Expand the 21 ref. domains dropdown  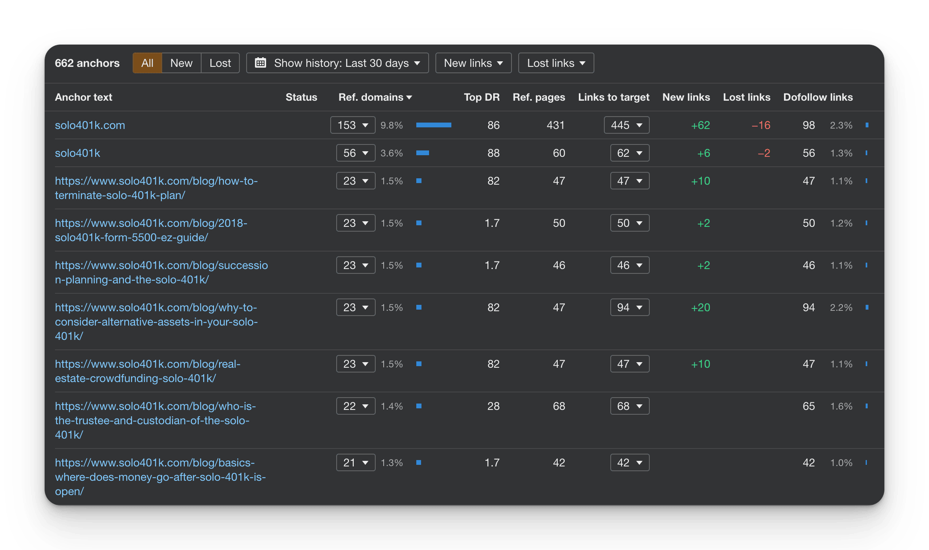click(x=356, y=462)
